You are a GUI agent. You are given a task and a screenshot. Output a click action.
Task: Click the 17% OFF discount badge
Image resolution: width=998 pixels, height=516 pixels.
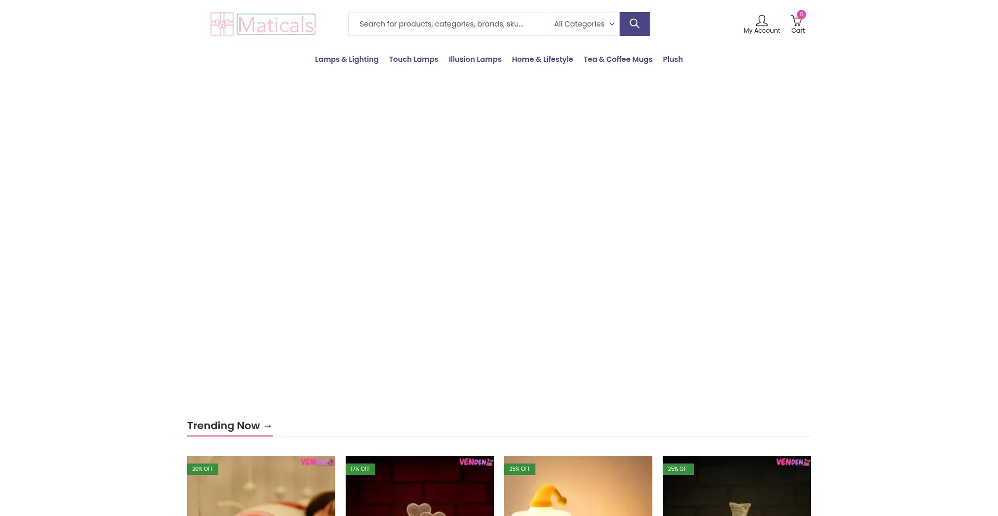(360, 469)
